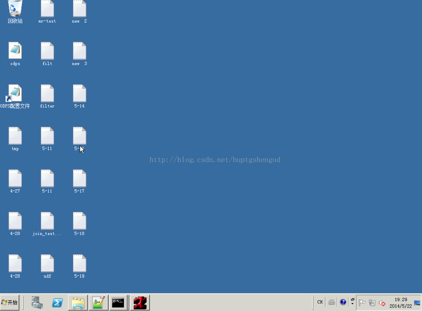Switch to Notepad++ taskbar button
This screenshot has height=311, width=422.
[98, 302]
